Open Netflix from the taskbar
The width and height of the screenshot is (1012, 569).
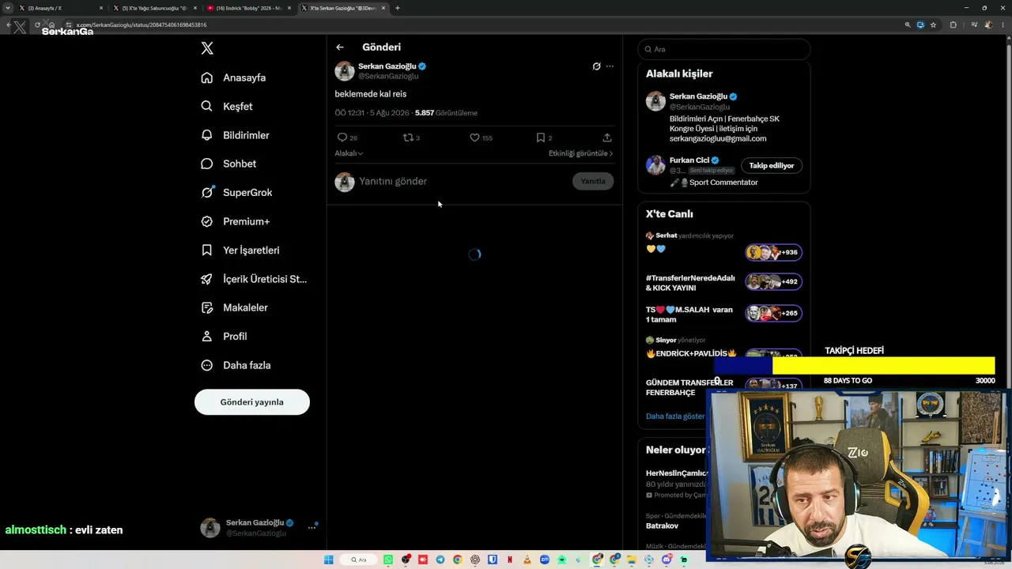click(510, 560)
